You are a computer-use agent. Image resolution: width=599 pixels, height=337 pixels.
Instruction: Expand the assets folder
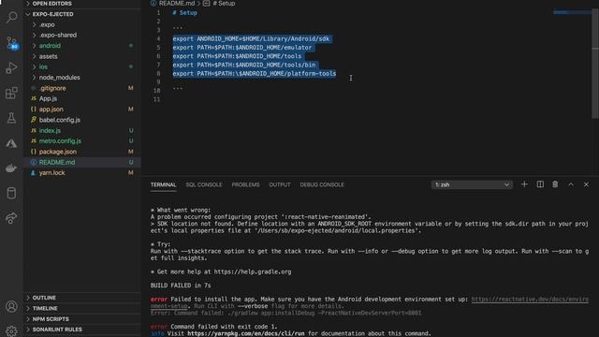click(82, 56)
